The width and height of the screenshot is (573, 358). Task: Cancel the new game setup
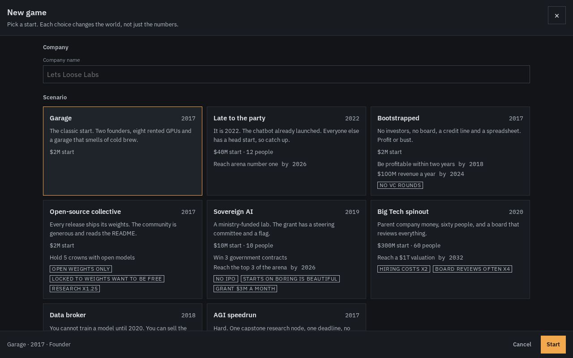522,345
